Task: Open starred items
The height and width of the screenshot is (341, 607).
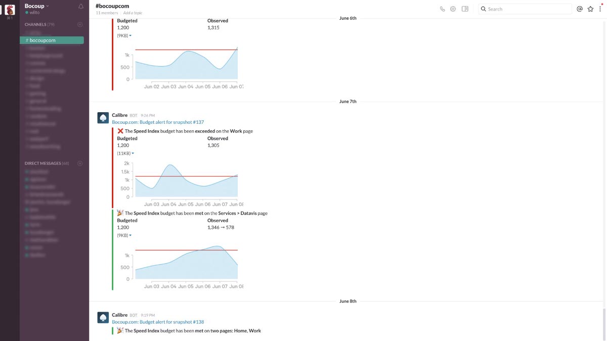Action: (x=590, y=9)
